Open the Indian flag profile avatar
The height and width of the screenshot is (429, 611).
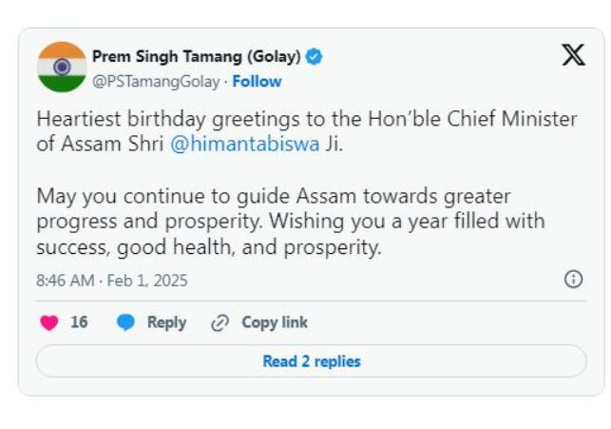point(62,68)
